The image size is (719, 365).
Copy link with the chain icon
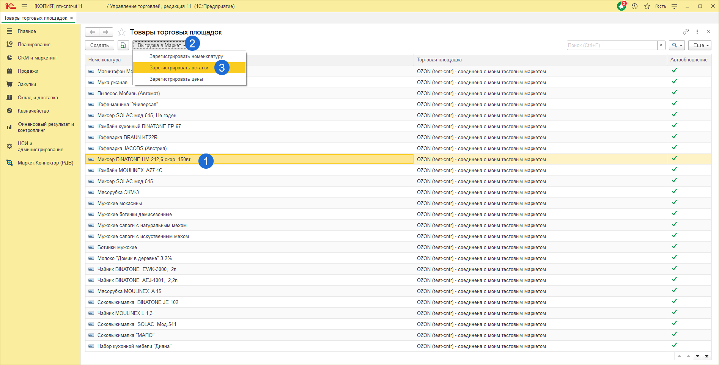(x=686, y=32)
